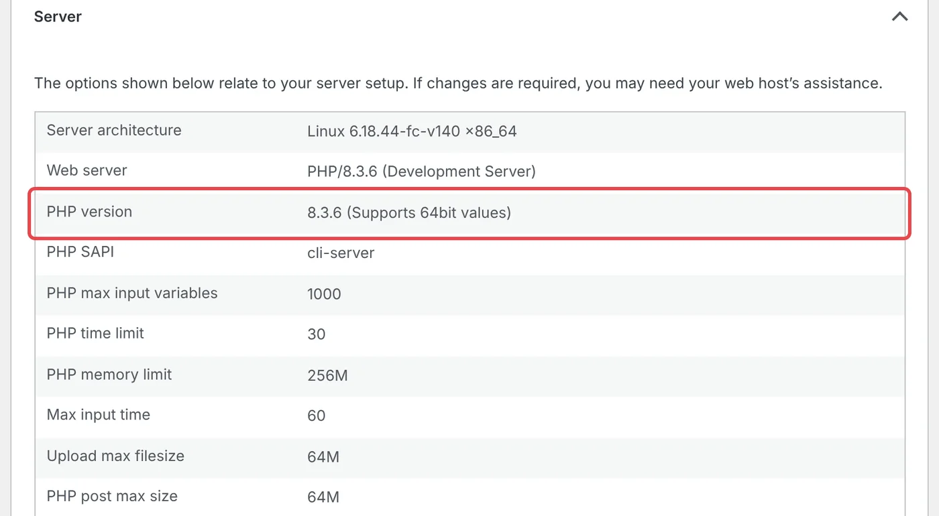The height and width of the screenshot is (516, 939).
Task: Click the 256M memory limit value
Action: tap(327, 376)
